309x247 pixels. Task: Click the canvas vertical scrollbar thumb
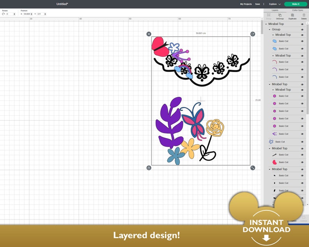coord(262,26)
